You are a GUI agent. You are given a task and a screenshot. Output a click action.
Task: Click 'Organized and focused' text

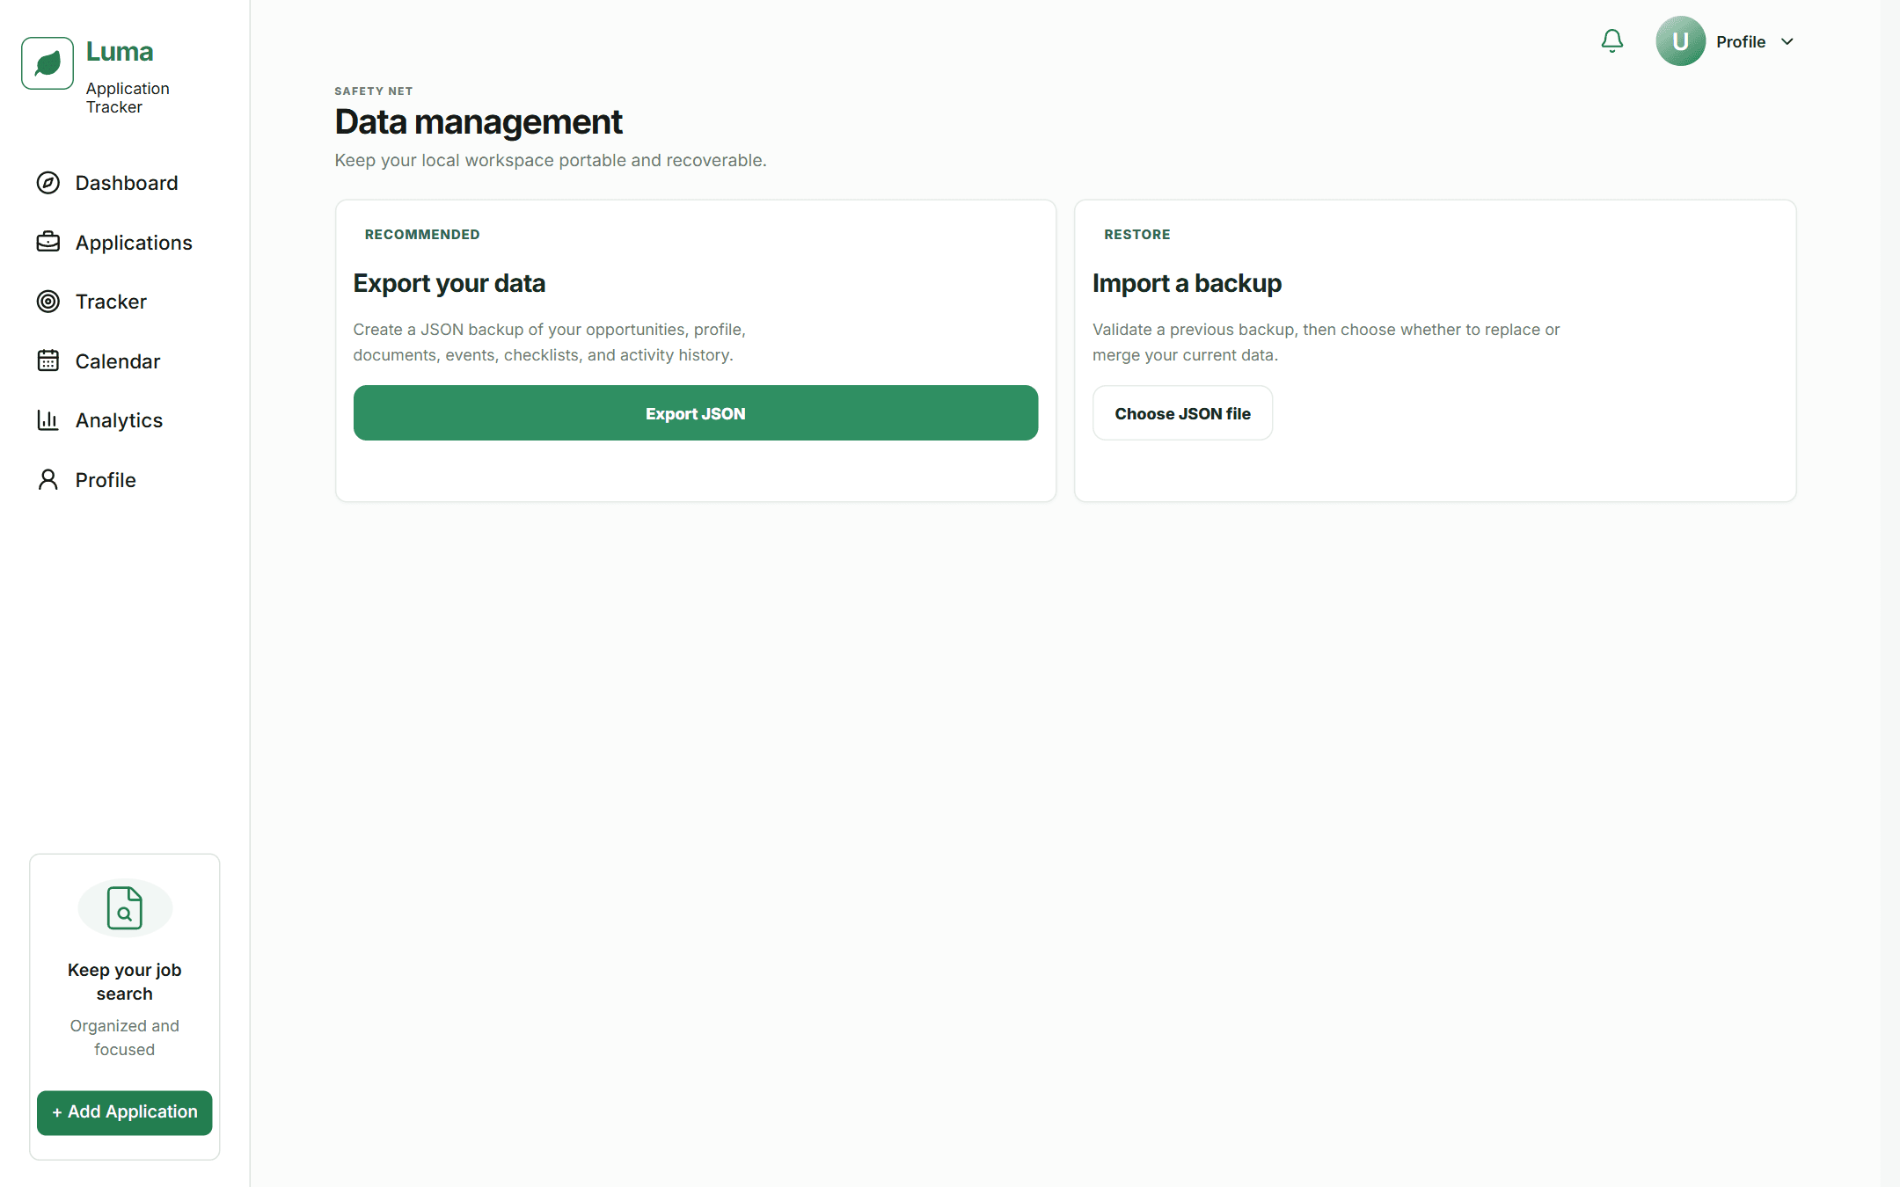coord(125,1038)
